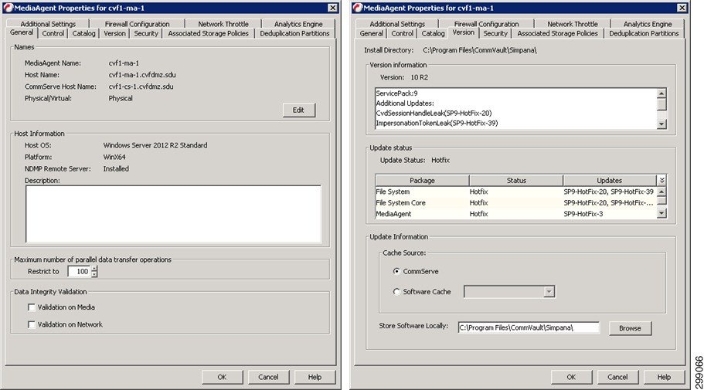Click Help in the left properties window
Viewport: 704px width, 390px height.
(315, 377)
